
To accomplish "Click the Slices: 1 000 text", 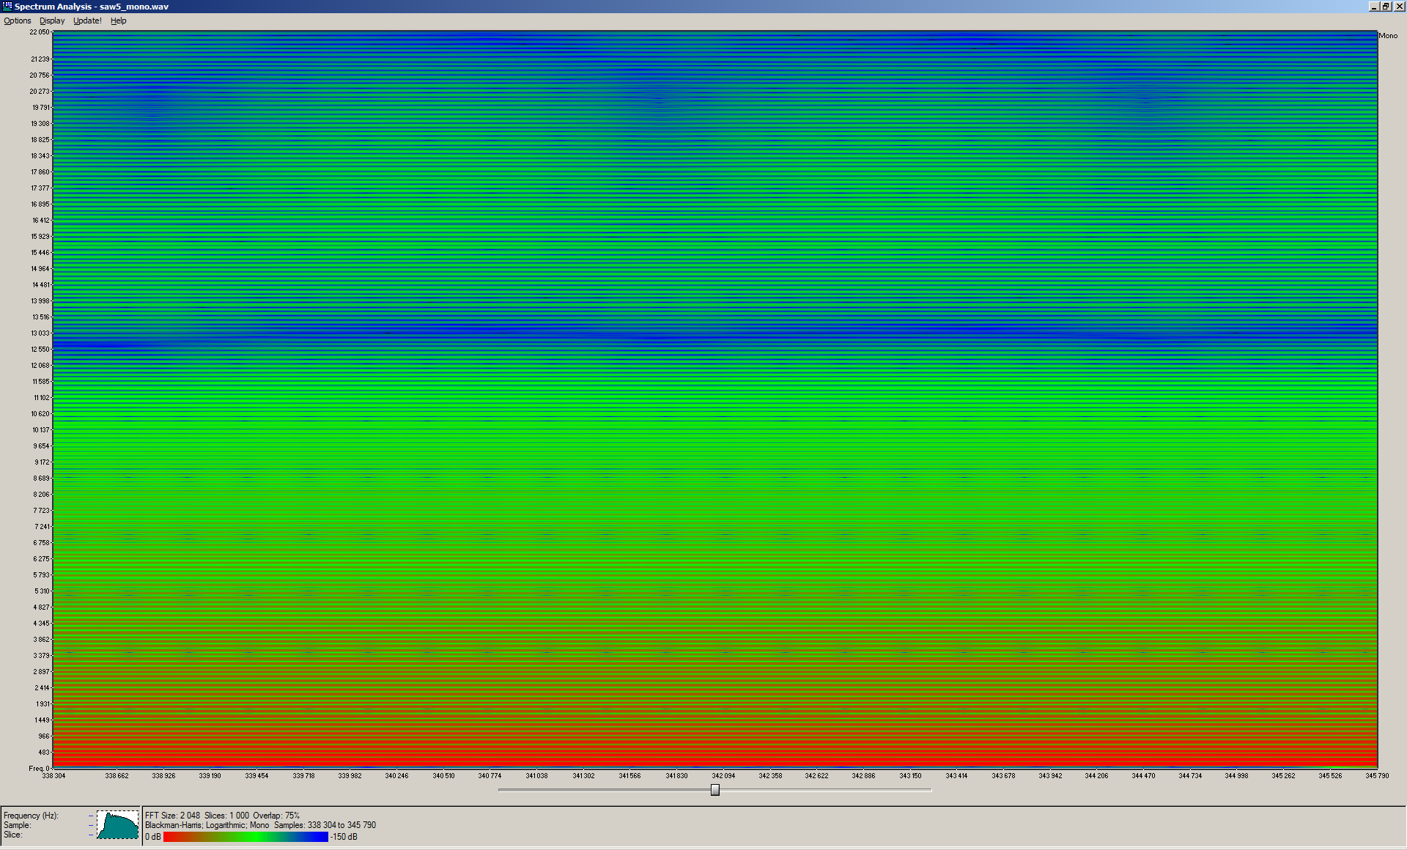I will point(226,816).
